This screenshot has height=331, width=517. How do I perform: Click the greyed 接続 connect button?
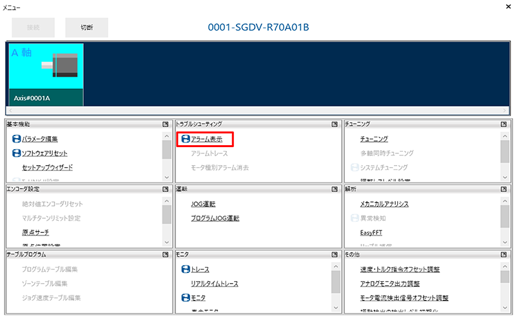(34, 27)
